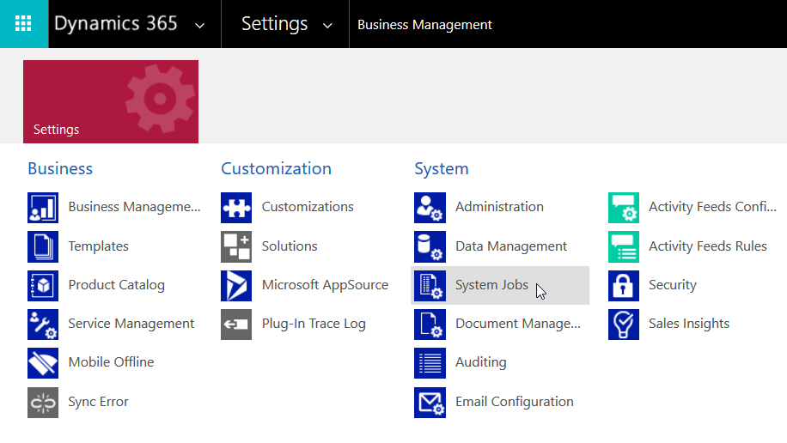Open the Activity Feeds Configuration text link
The width and height of the screenshot is (787, 443).
point(713,207)
